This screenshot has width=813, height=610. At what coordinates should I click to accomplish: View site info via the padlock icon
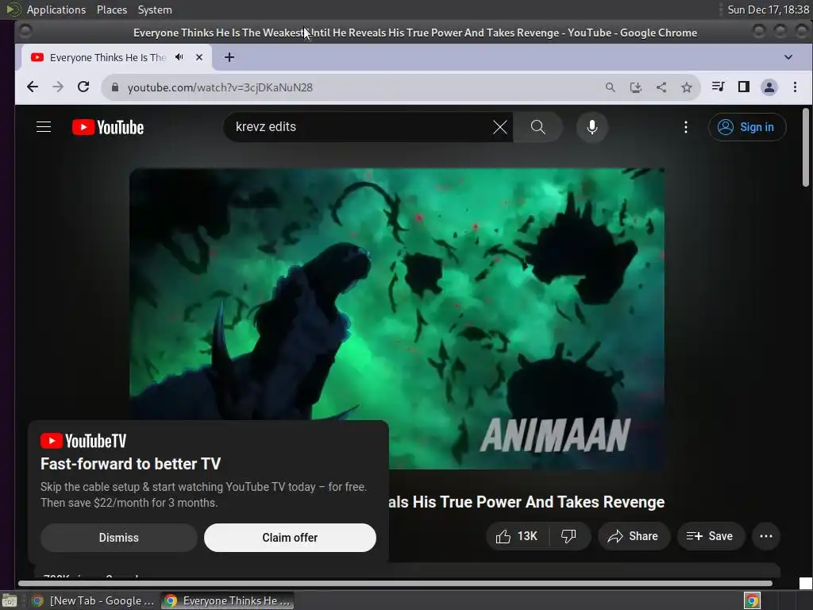point(114,87)
